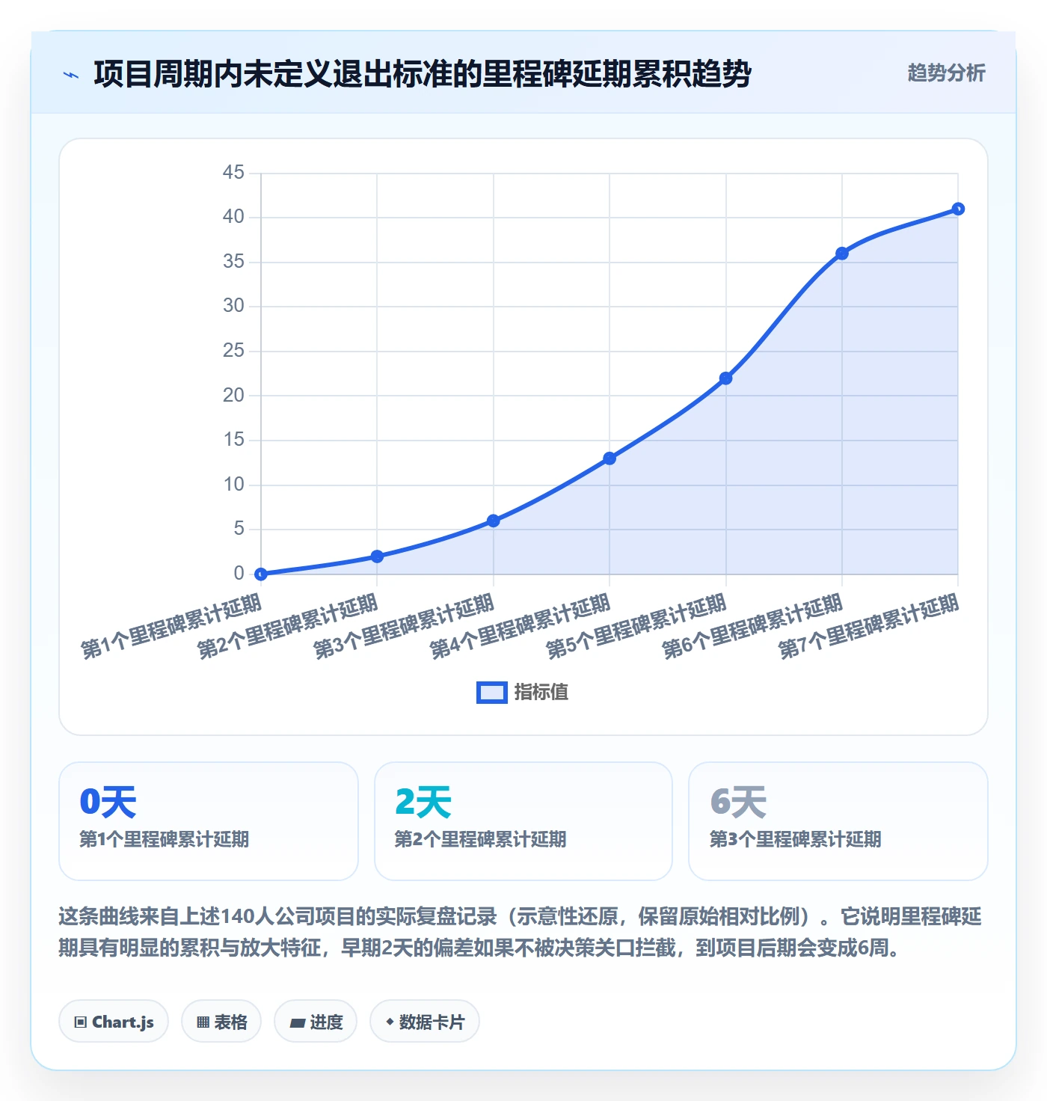Click the data point for 第5个里程碑累计延期
Viewport: 1047px width, 1101px height.
pos(725,378)
